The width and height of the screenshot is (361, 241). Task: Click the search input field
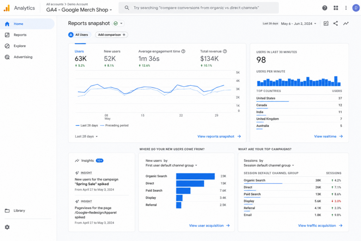point(198,8)
